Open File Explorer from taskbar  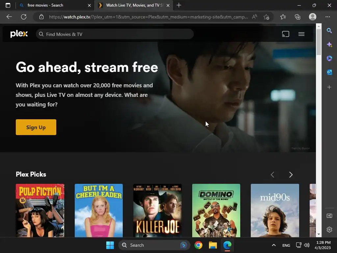click(213, 245)
